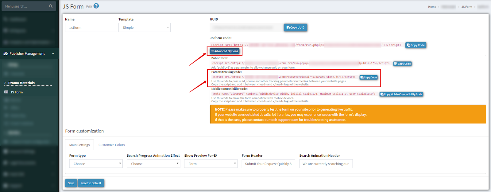The height and width of the screenshot is (192, 491).
Task: Click the magnifier icon in menu search
Action: [x=51, y=6]
